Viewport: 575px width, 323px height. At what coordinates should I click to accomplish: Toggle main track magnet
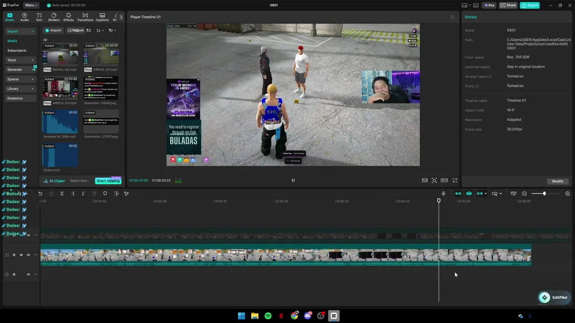(458, 193)
